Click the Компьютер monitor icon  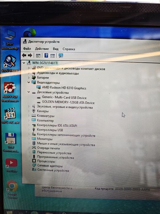point(34,120)
